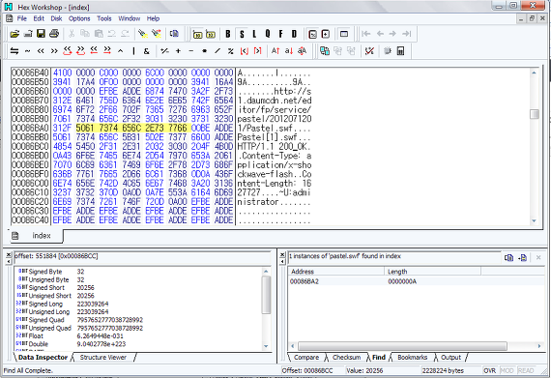Click the divide slash operation icon
Image resolution: width=551 pixels, height=378 pixels.
[x=217, y=51]
